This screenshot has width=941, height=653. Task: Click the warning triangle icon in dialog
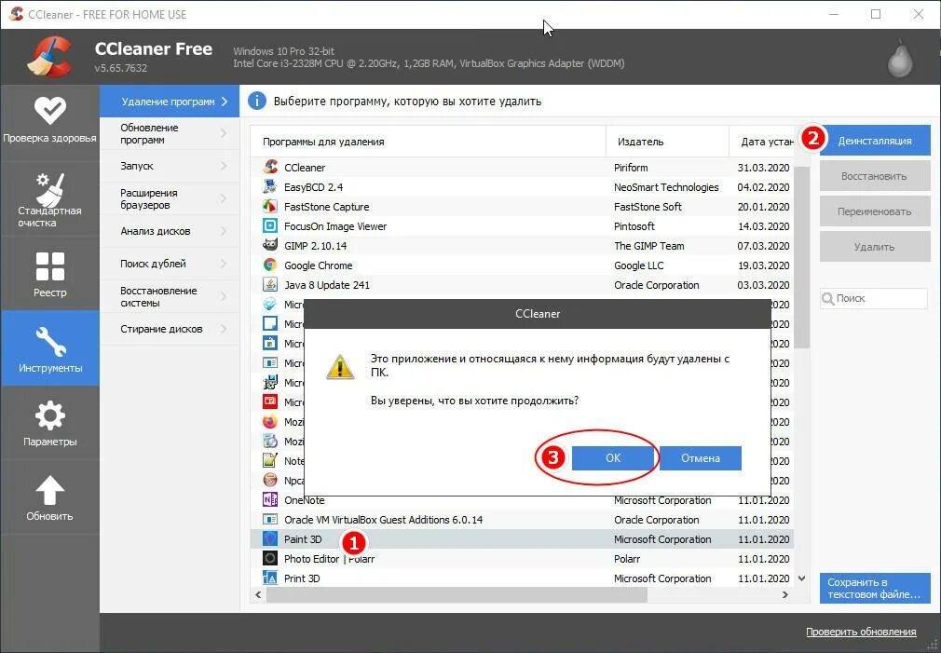[x=340, y=367]
